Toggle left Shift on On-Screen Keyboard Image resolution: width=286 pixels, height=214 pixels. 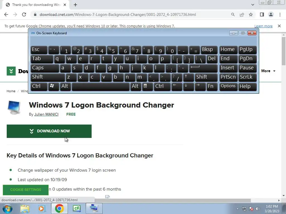tap(48, 77)
